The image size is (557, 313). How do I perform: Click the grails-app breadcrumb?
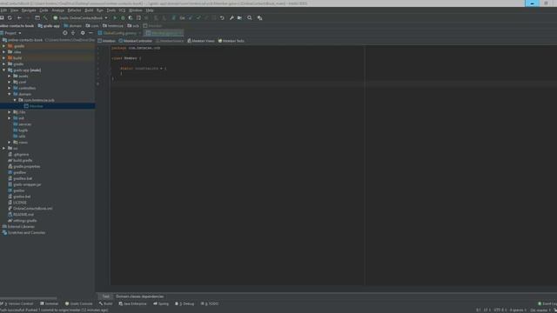49,26
